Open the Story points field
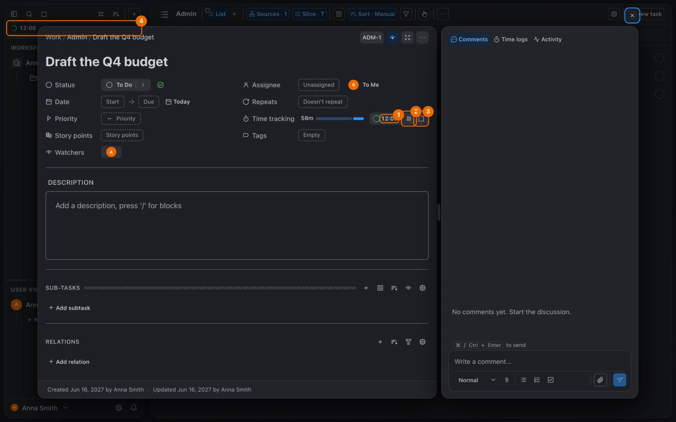 click(122, 135)
